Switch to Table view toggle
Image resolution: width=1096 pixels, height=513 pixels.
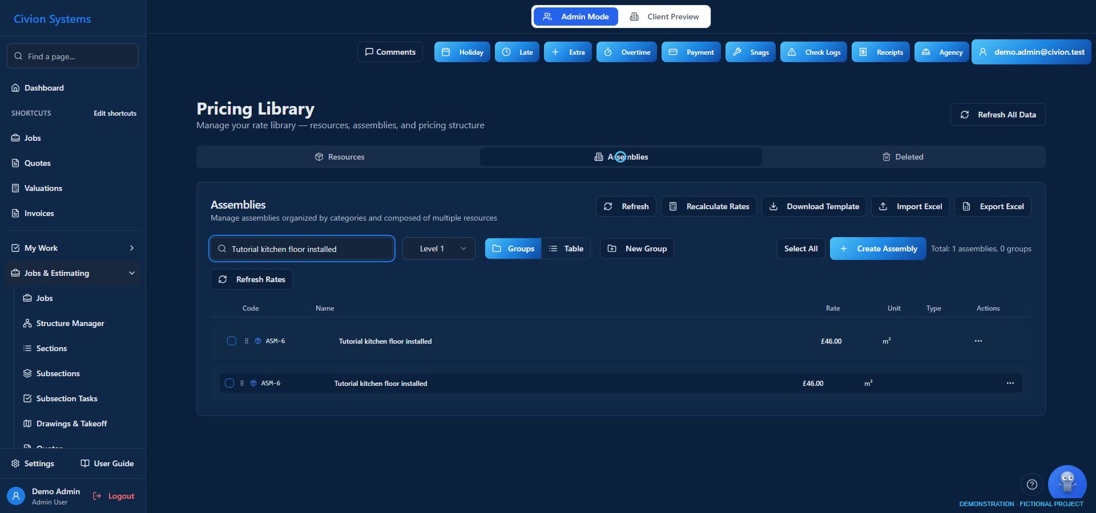[566, 249]
